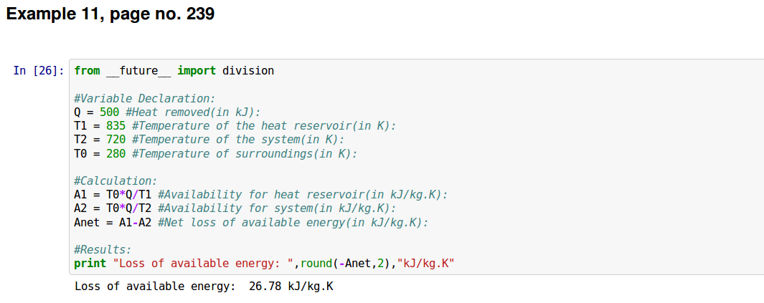The width and height of the screenshot is (764, 303).
Task: Click the value 720 in the T2 assignment
Action: click(115, 139)
